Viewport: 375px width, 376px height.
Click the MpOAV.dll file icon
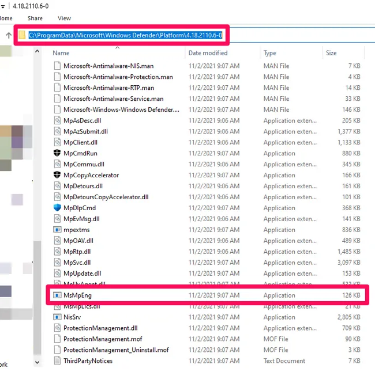tap(57, 241)
